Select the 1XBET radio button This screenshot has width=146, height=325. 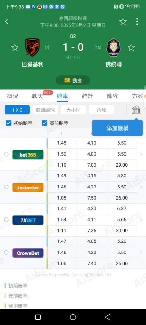pyautogui.click(x=6, y=220)
